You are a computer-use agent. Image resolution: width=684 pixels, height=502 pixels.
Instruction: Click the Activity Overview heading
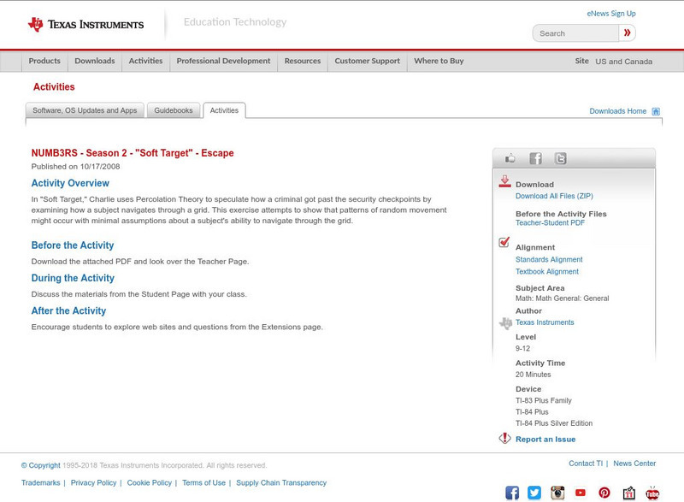click(70, 183)
